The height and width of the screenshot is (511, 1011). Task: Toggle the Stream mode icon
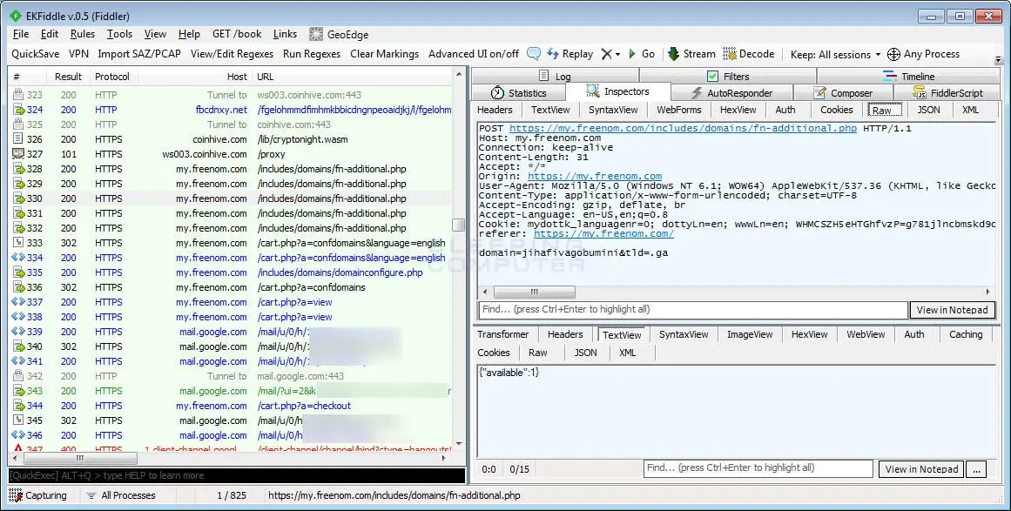(674, 53)
